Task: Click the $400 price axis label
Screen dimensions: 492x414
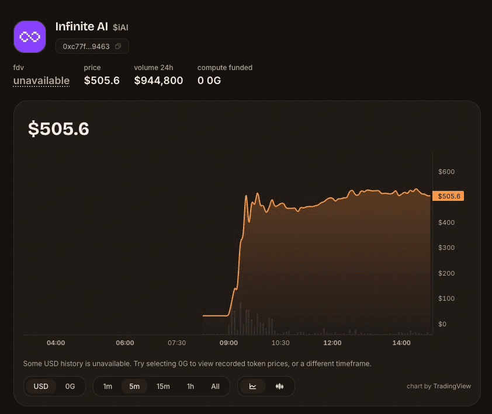Action: click(446, 222)
